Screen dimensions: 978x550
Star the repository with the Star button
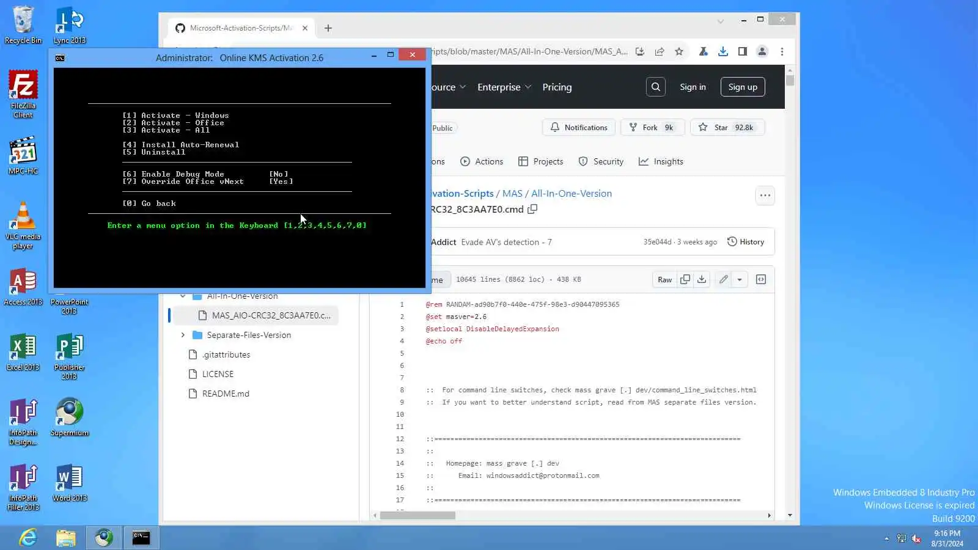(x=727, y=127)
